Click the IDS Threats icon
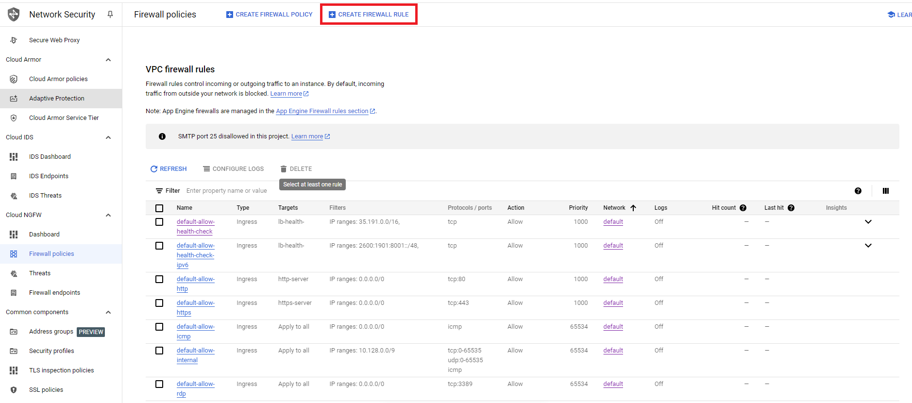This screenshot has height=403, width=912. [x=14, y=196]
